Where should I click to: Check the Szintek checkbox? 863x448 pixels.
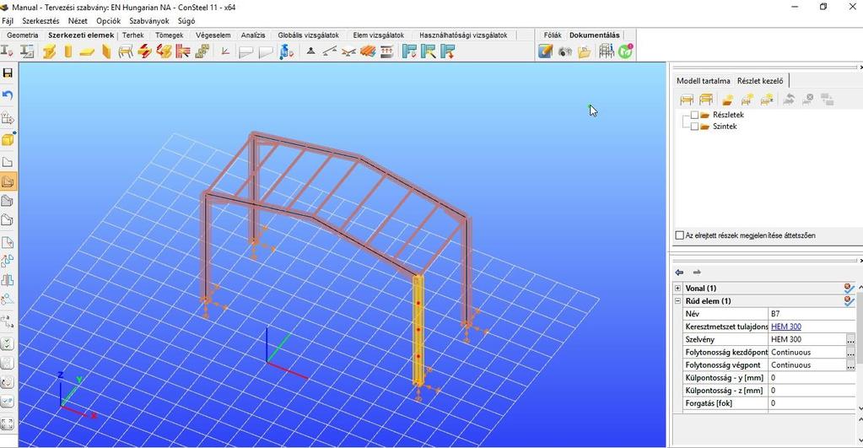click(694, 127)
